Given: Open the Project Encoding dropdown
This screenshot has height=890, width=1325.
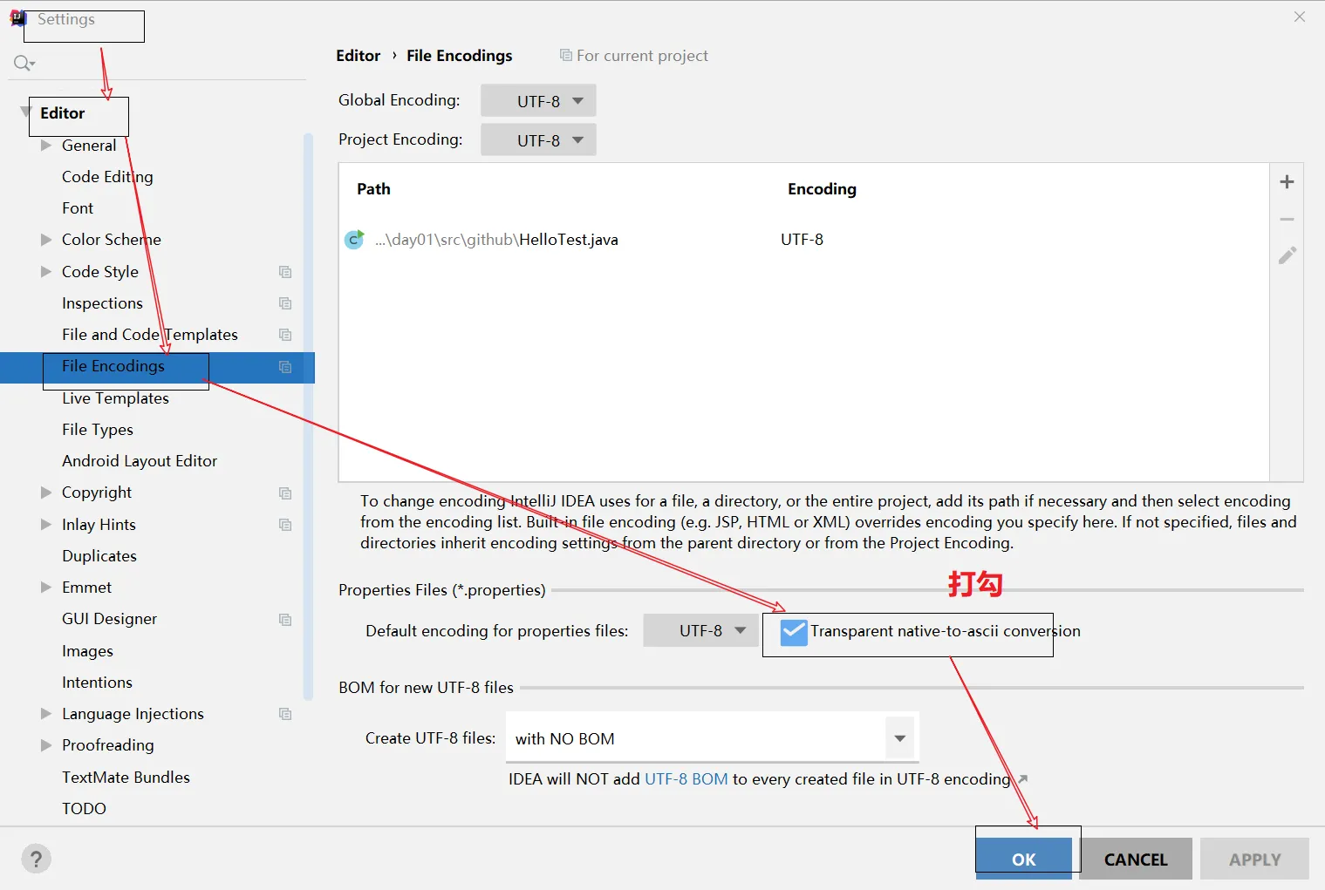Looking at the screenshot, I should click(x=538, y=140).
